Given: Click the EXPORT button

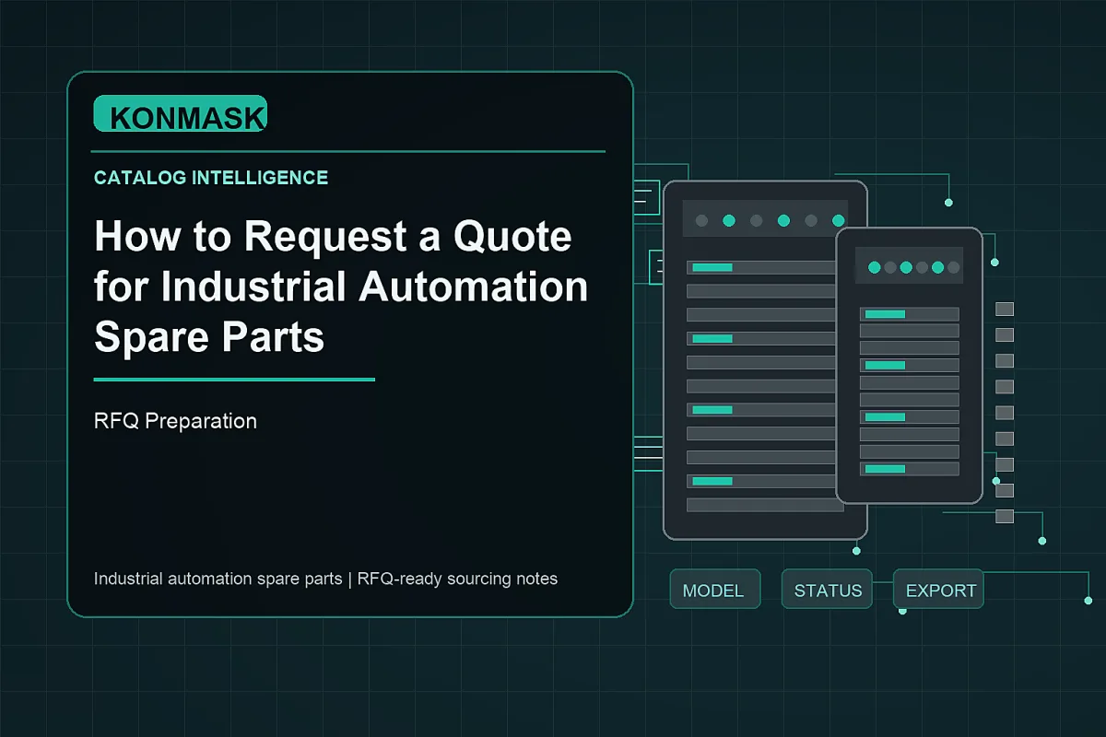Looking at the screenshot, I should point(939,590).
